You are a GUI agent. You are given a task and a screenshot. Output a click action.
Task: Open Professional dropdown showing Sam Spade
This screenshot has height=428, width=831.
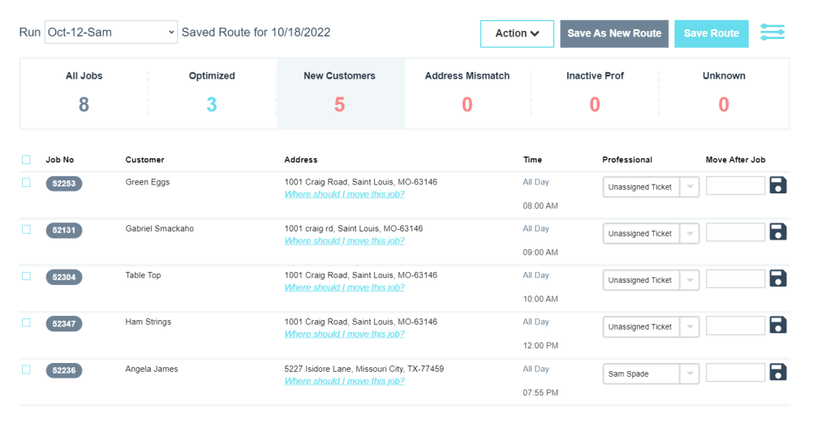(650, 374)
